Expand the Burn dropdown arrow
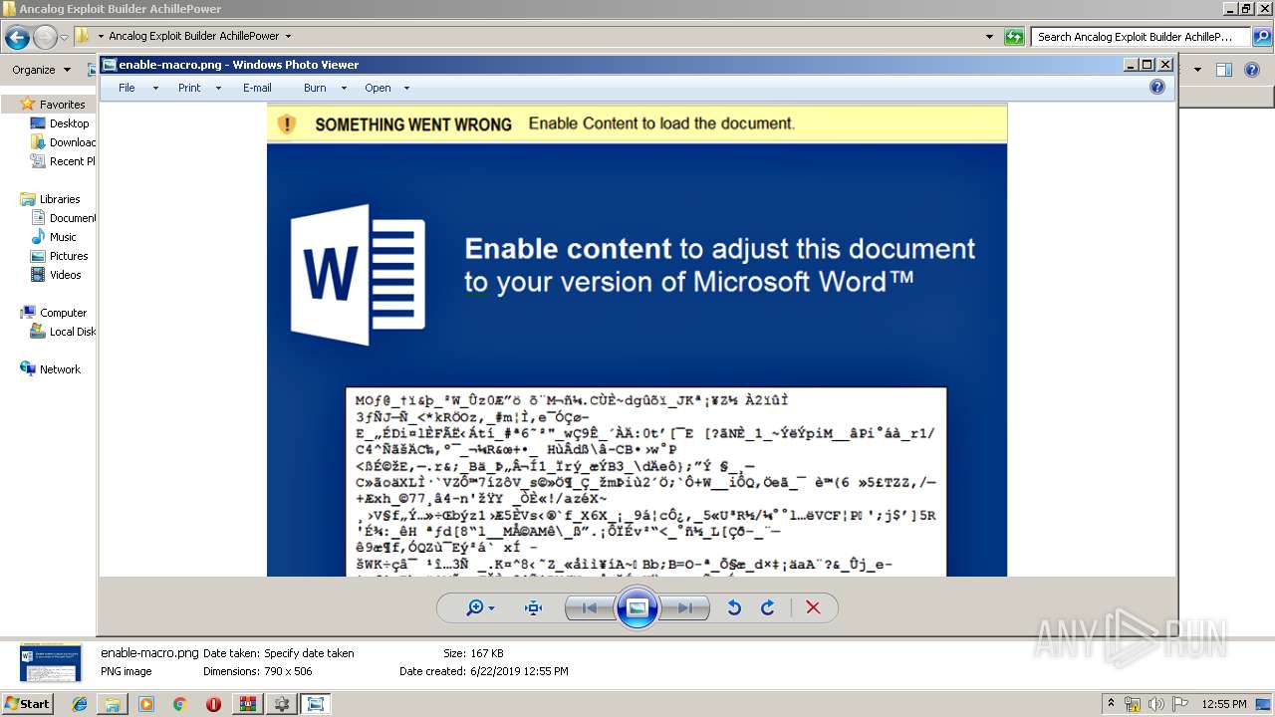1275x717 pixels. [344, 89]
